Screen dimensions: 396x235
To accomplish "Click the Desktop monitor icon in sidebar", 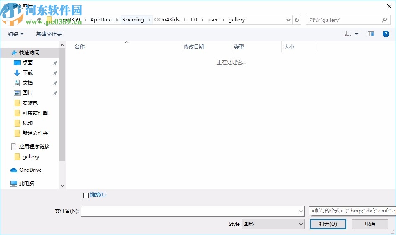I will pyautogui.click(x=17, y=63).
